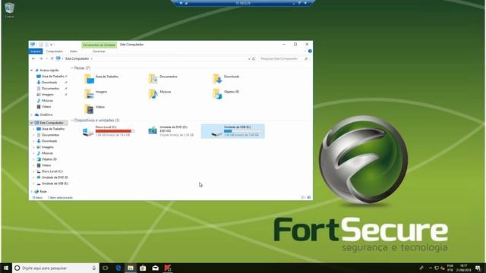Open the Downloads folder in Pastas group
Viewport: 486px width, 273px height.
pyautogui.click(x=226, y=79)
